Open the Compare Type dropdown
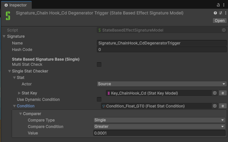 (x=159, y=120)
